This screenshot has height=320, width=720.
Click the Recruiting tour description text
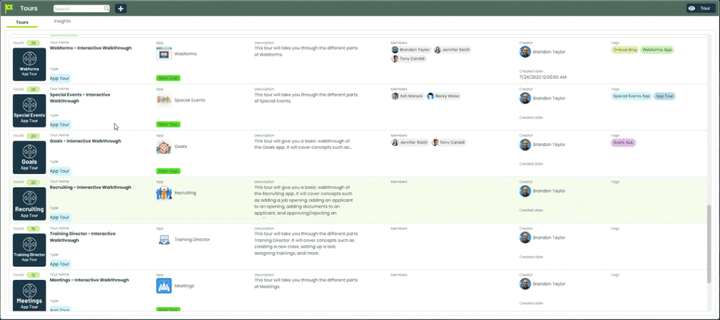305,200
